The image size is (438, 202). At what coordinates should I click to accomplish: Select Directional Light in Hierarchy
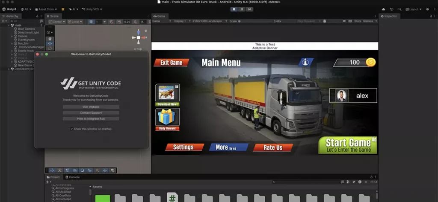[28, 32]
